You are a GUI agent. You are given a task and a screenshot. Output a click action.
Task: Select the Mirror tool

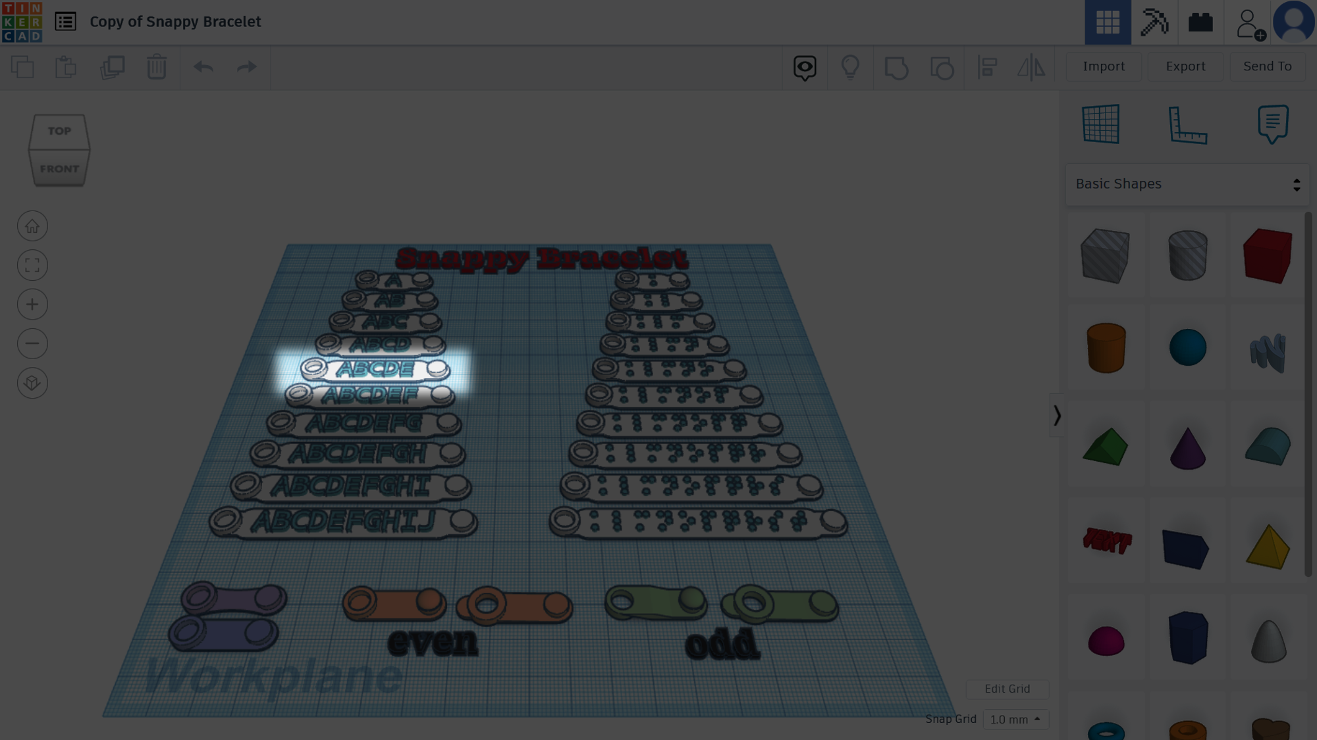(x=1031, y=67)
